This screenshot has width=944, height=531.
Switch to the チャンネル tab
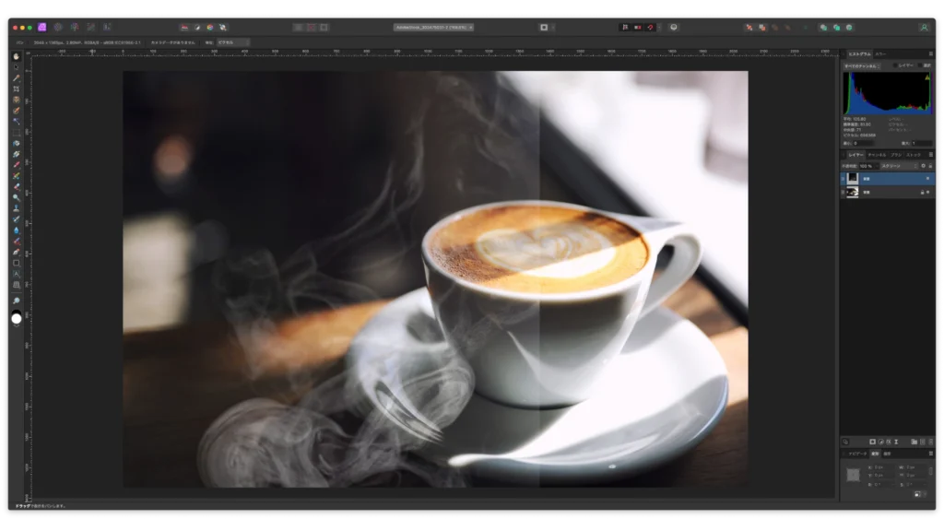click(877, 154)
